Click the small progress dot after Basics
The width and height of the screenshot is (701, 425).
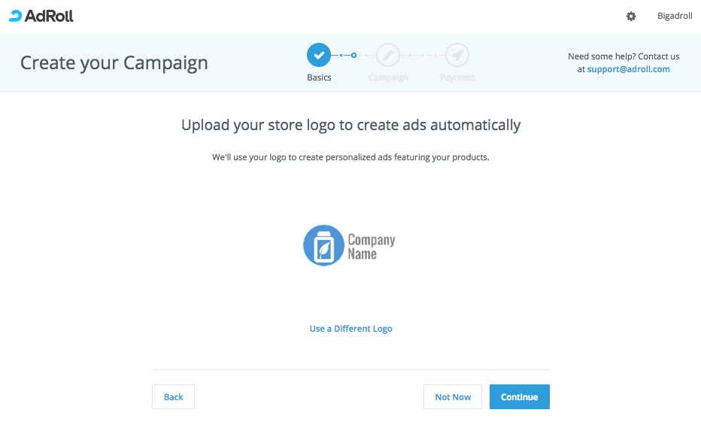[x=354, y=55]
